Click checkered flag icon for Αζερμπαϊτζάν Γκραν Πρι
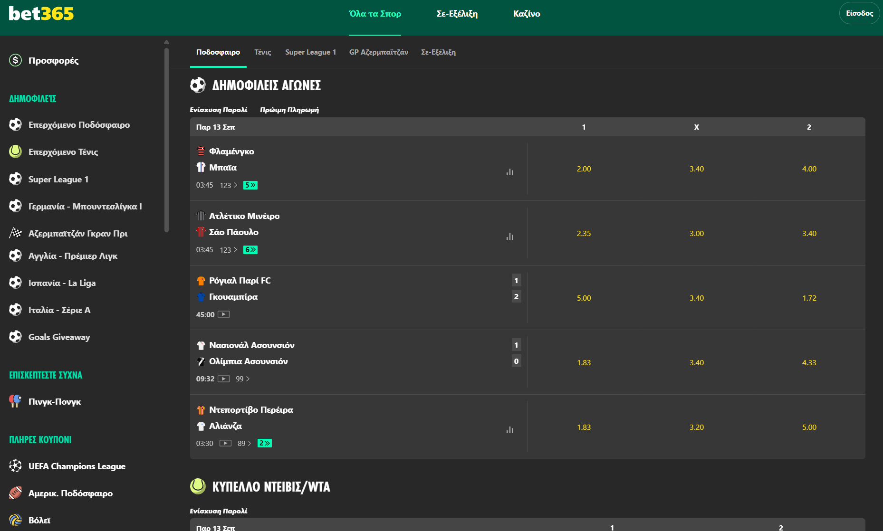 click(16, 233)
